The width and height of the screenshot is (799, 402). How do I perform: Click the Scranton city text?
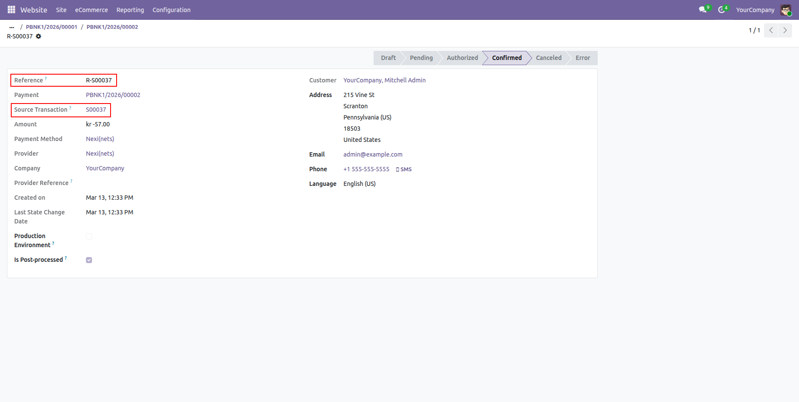[x=355, y=106]
